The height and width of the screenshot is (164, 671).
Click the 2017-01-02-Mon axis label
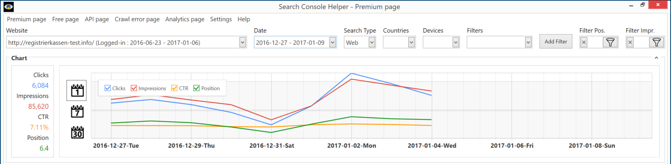pyautogui.click(x=352, y=146)
